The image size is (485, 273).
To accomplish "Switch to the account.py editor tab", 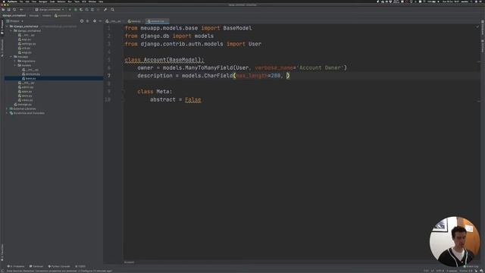I will (x=158, y=21).
